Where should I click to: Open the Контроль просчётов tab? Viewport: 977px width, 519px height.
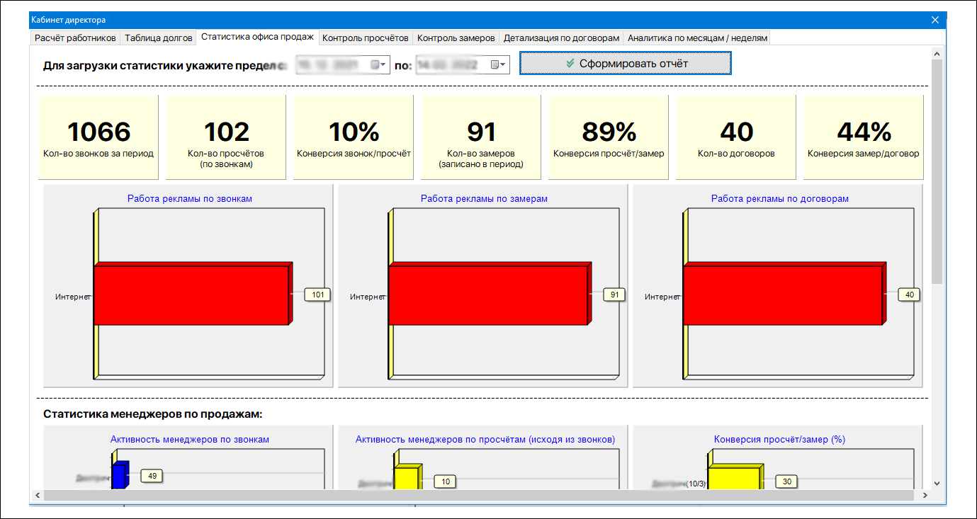366,38
